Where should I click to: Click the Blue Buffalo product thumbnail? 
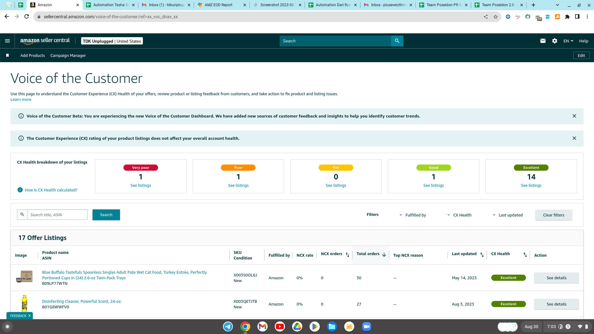pos(24,277)
